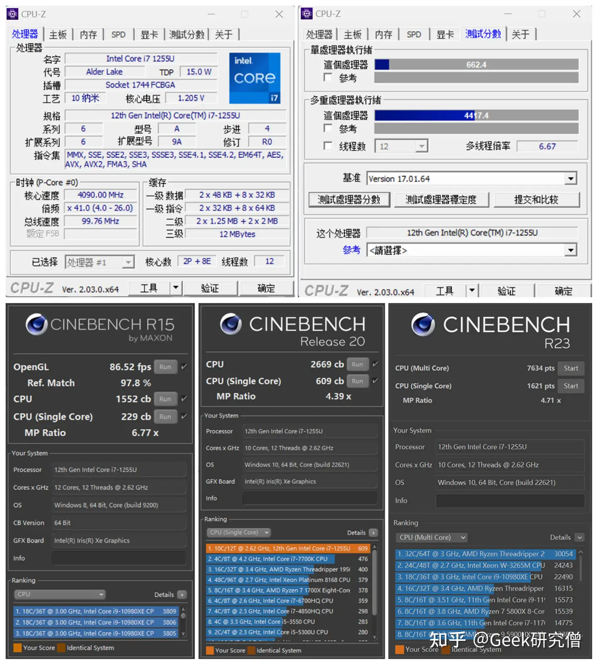Click the 測試處理器穩定度 button

441,200
